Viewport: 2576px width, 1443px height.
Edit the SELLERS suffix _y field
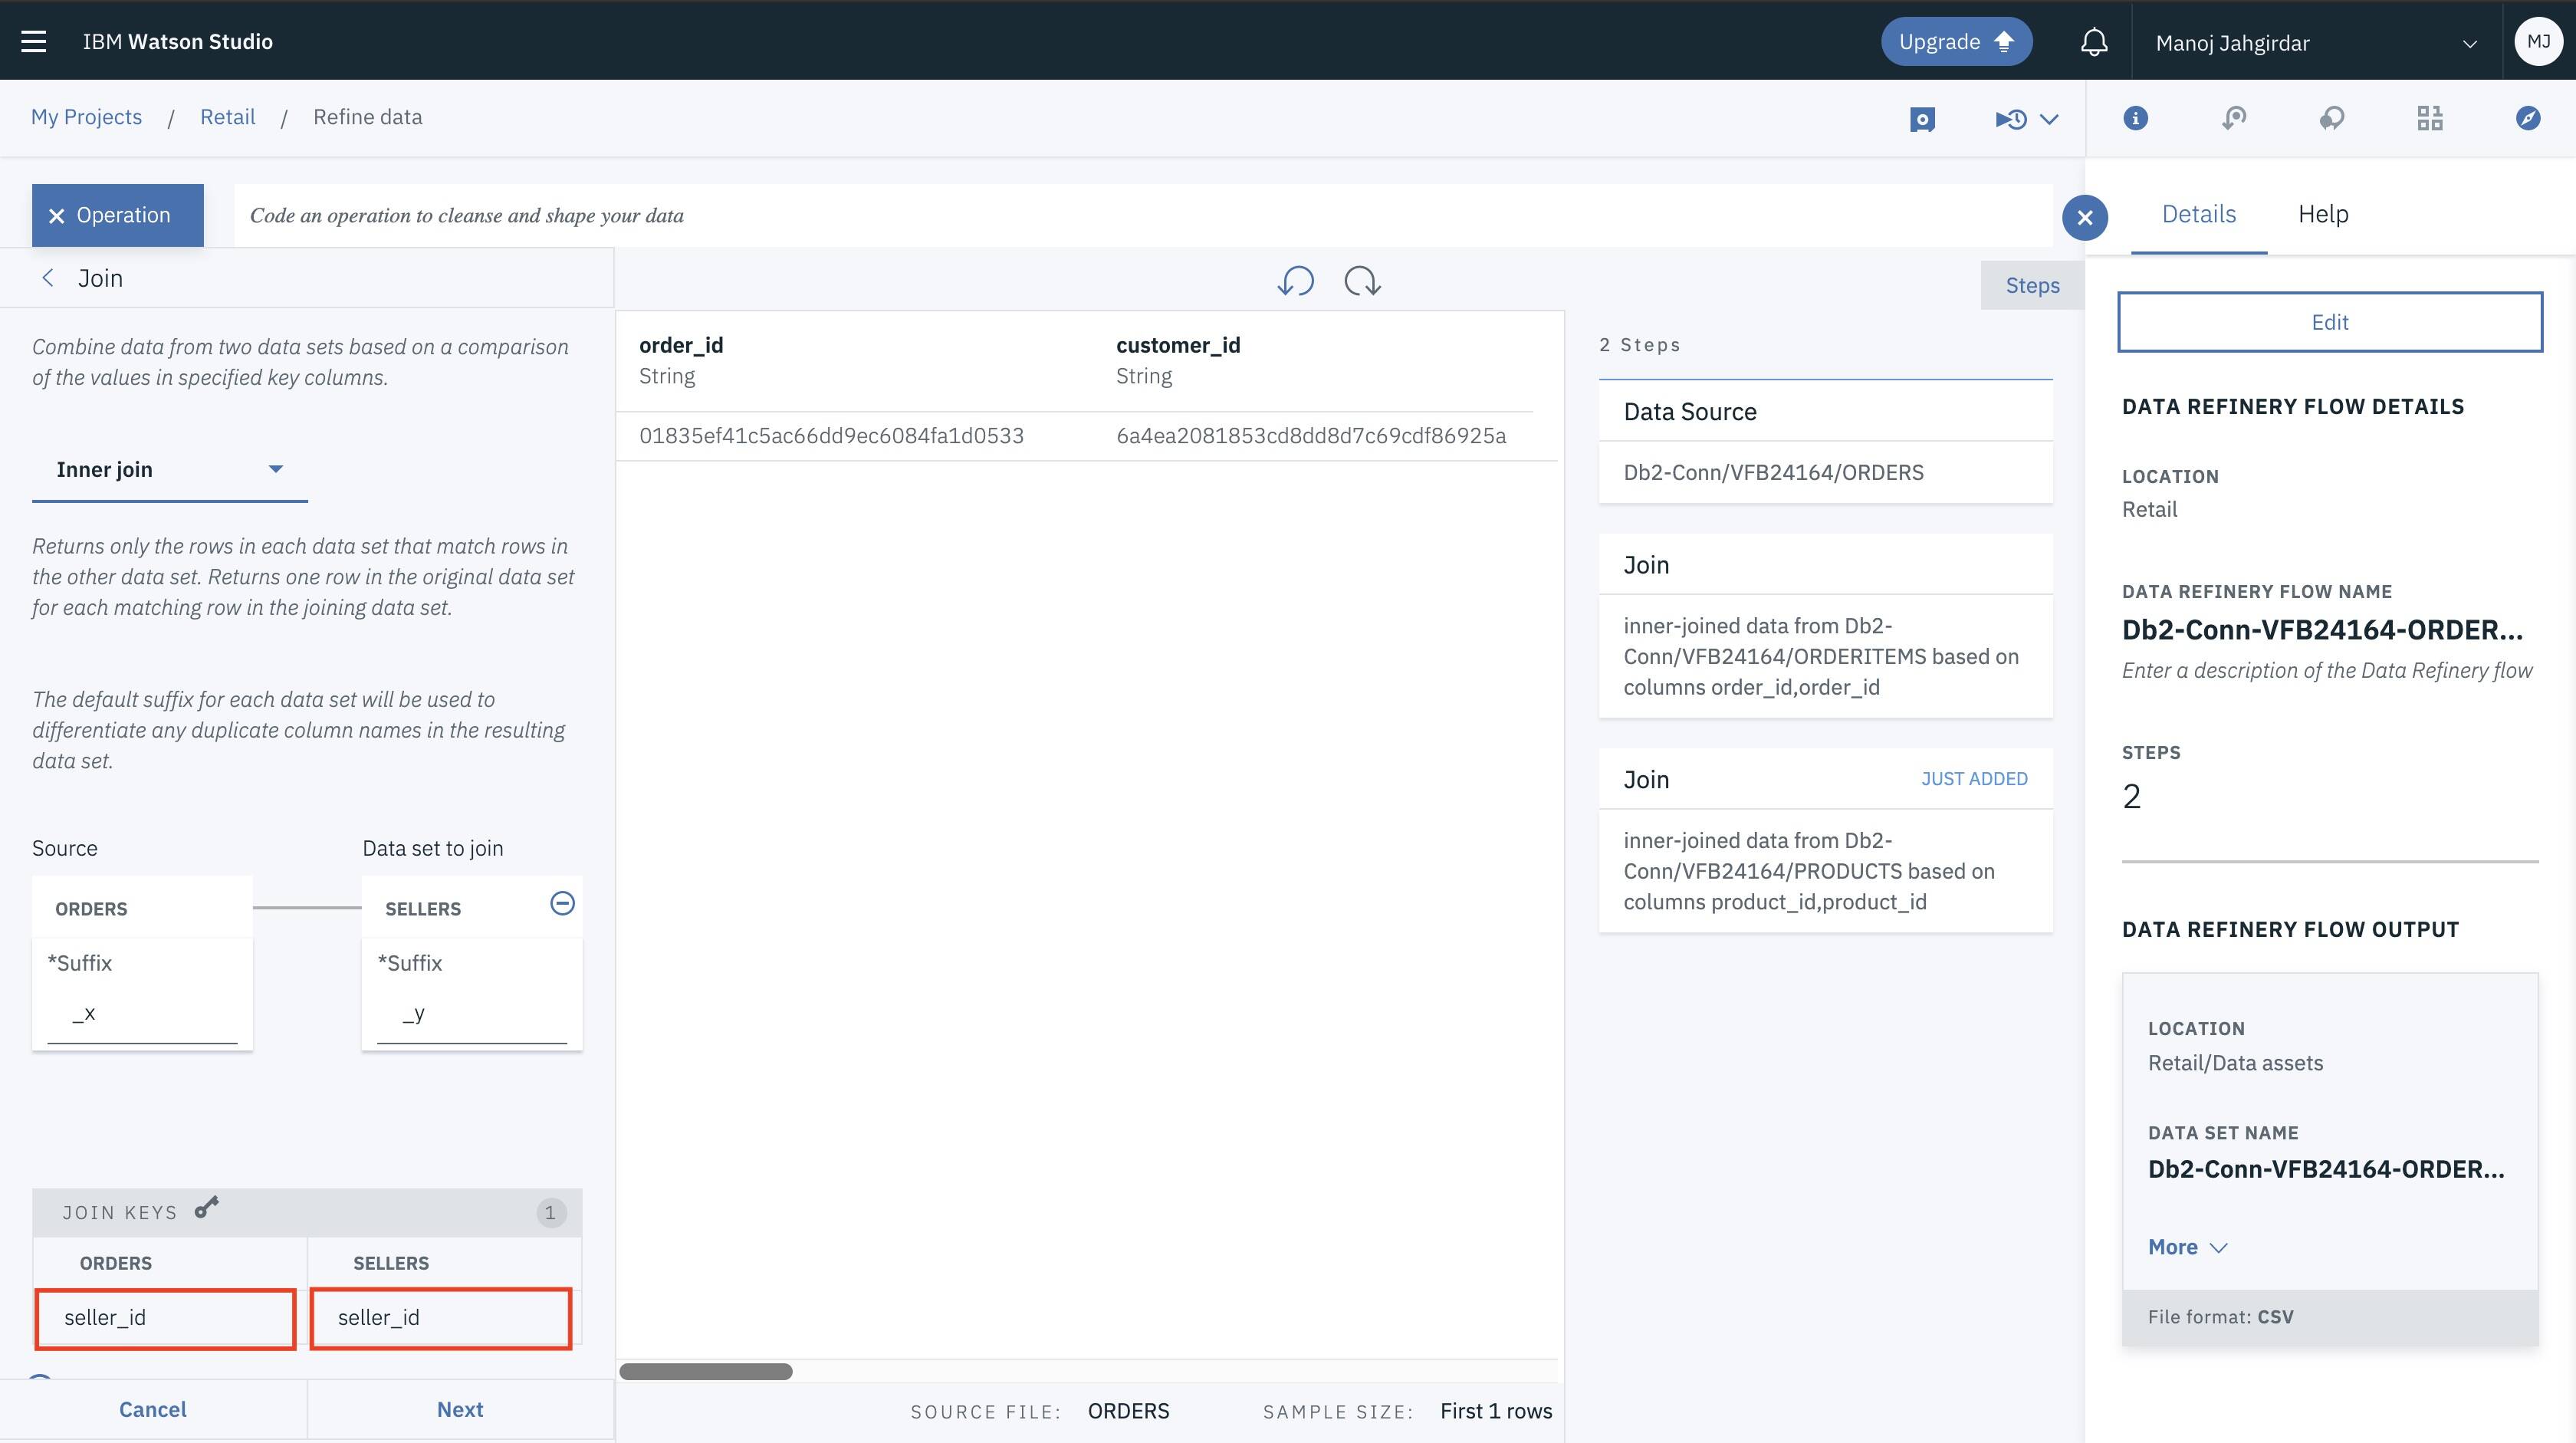(472, 1014)
